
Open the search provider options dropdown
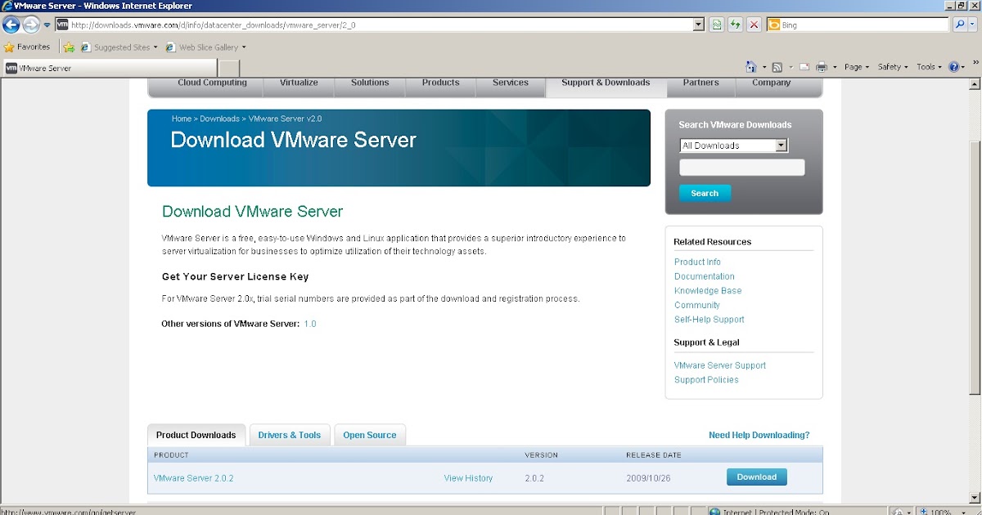[974, 25]
